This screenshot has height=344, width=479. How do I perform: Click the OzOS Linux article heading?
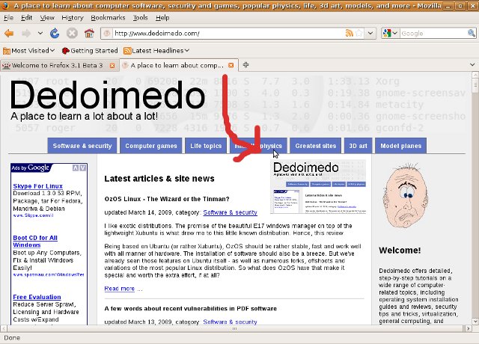[x=167, y=199]
